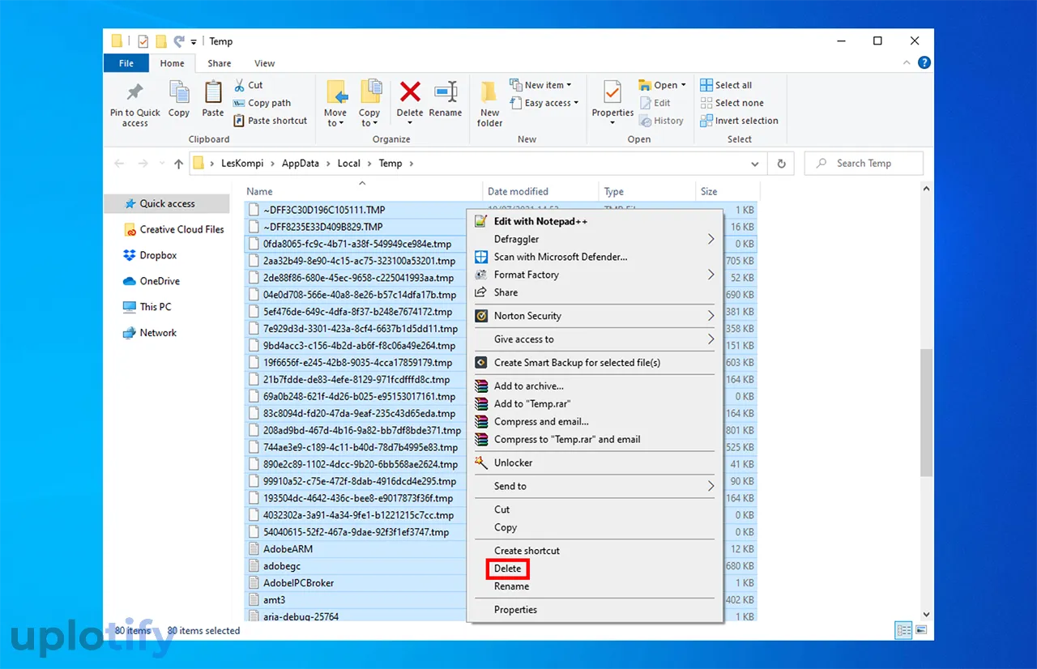Image resolution: width=1037 pixels, height=669 pixels.
Task: Switch to the View ribbon tab
Action: (x=264, y=63)
